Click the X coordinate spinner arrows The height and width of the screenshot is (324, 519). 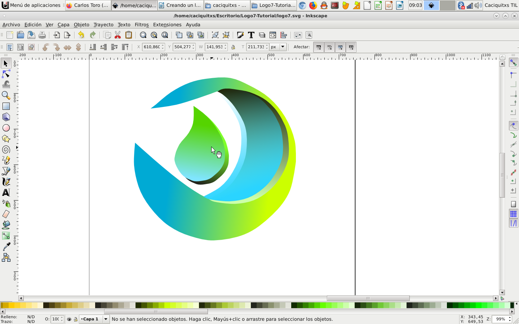point(163,47)
